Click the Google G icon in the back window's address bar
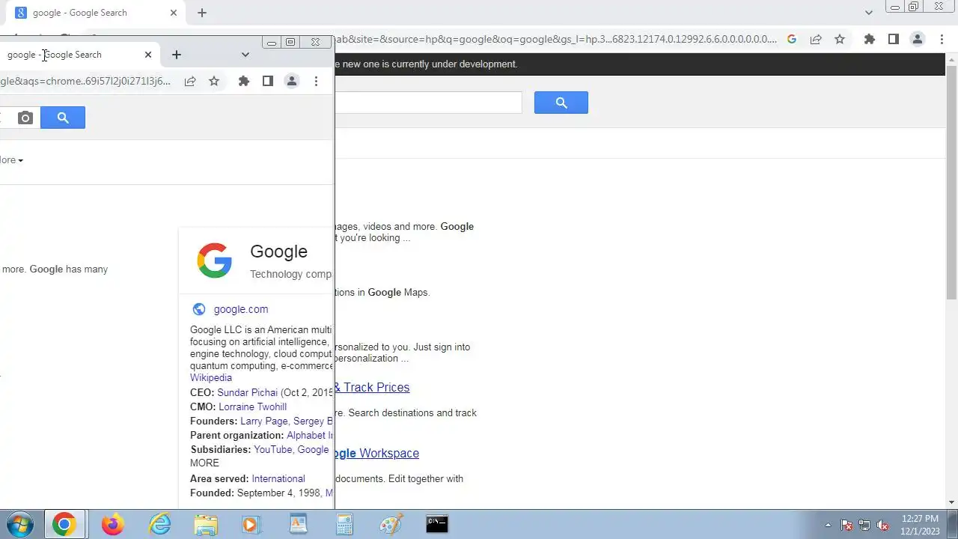Screen dimensions: 958x539 [x=792, y=39]
